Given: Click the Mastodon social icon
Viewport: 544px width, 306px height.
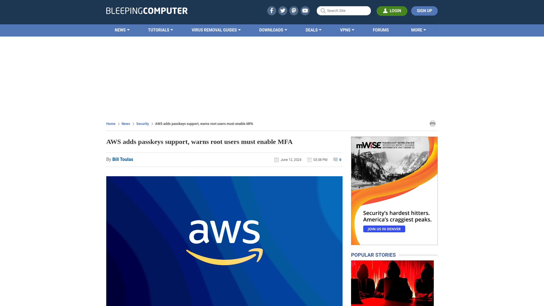Looking at the screenshot, I should 294,10.
